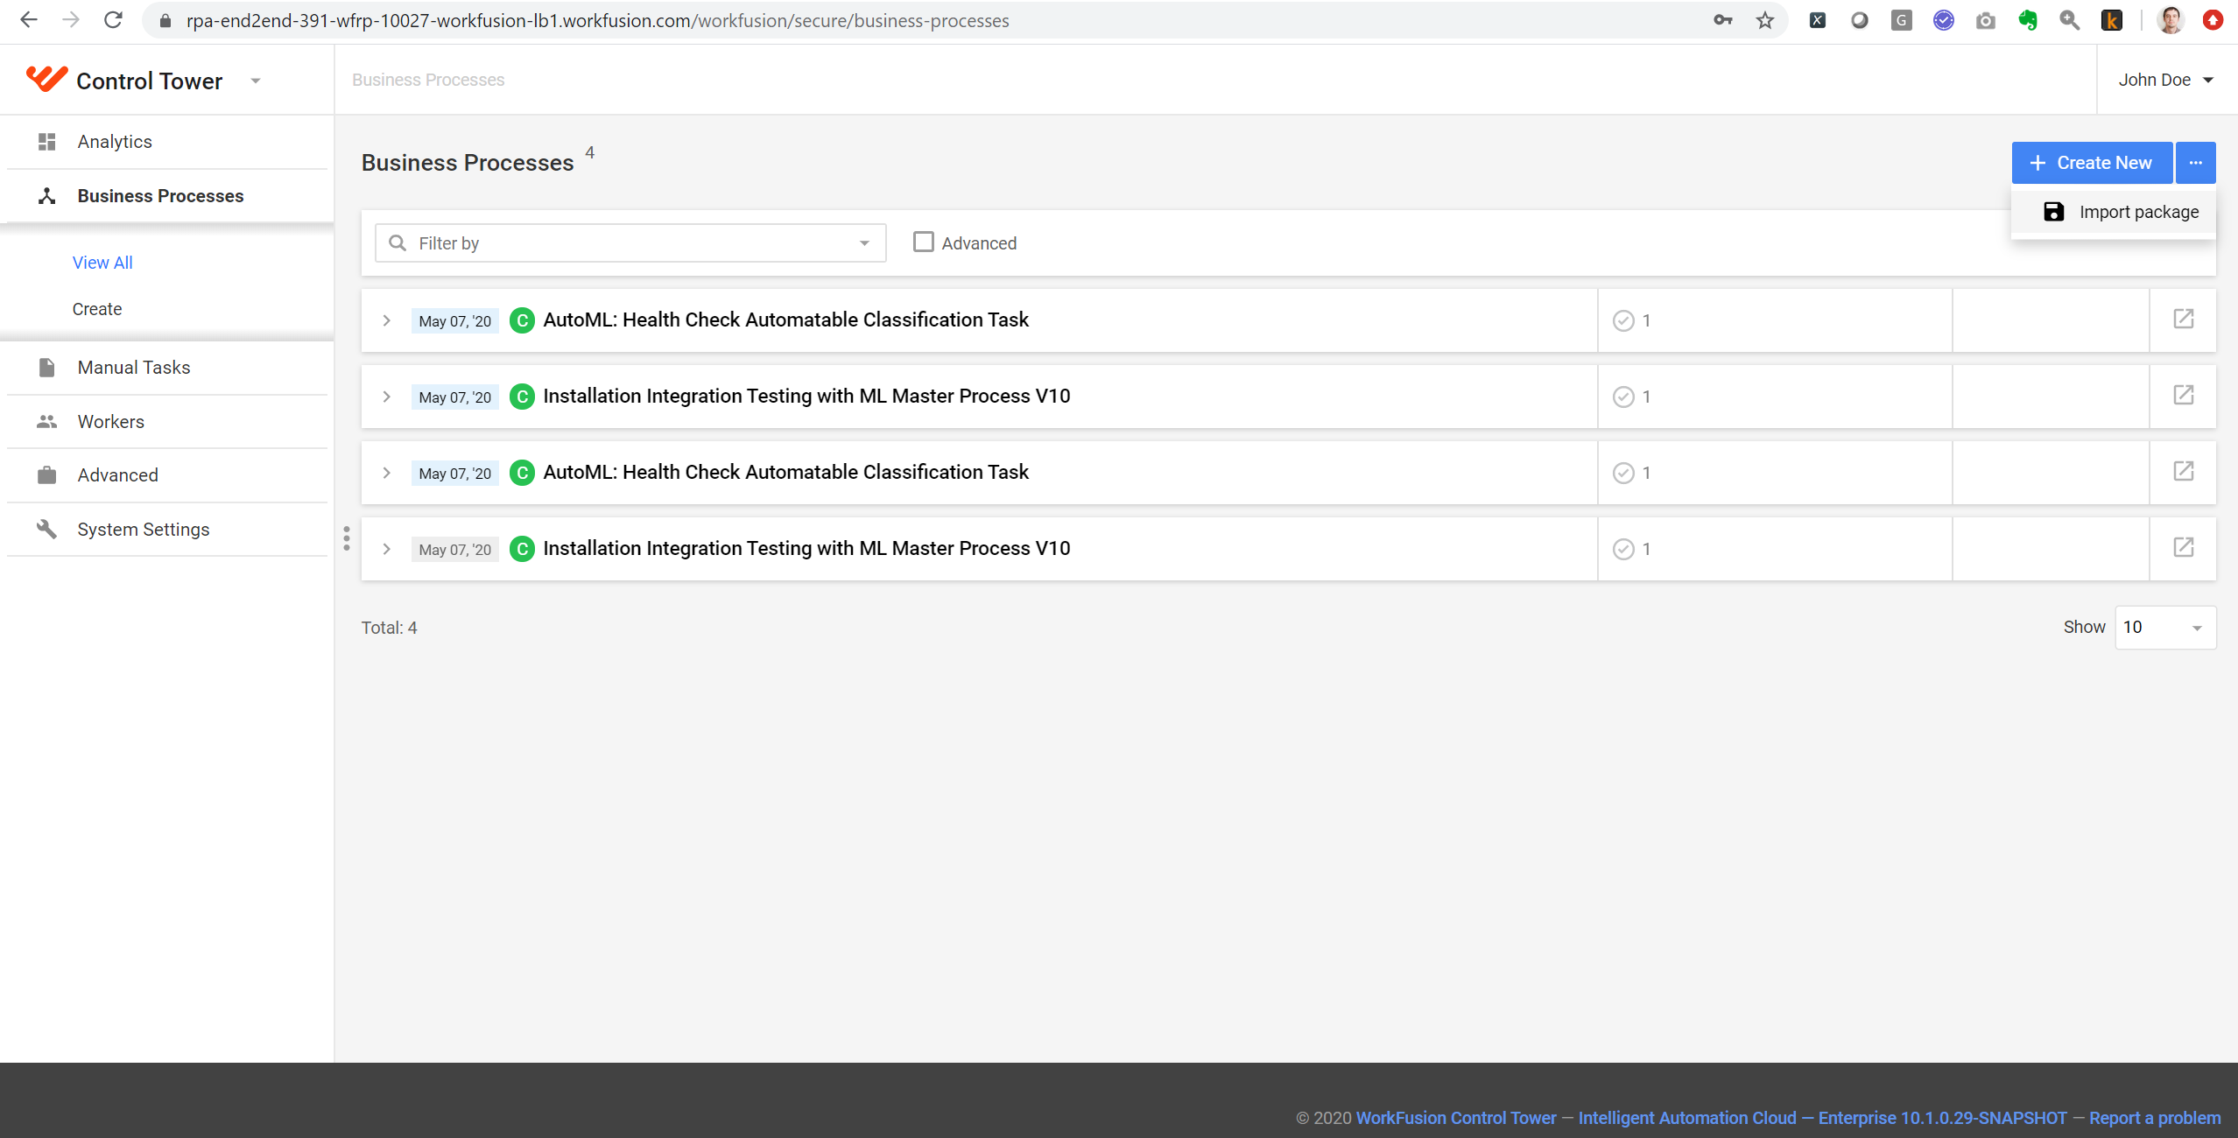Screen dimensions: 2238x1138
Task: Reload the current browser page
Action: pyautogui.click(x=113, y=20)
